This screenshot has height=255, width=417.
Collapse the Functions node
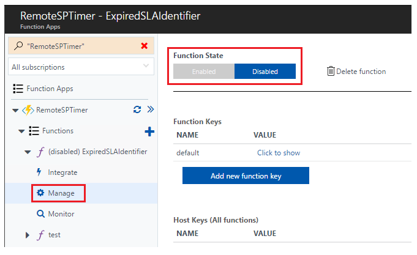21,131
